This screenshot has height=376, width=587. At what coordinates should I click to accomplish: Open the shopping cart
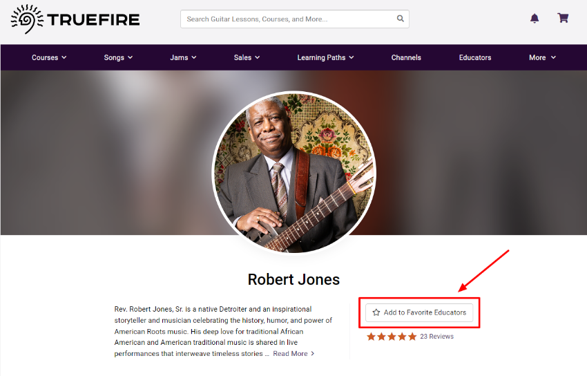point(563,18)
